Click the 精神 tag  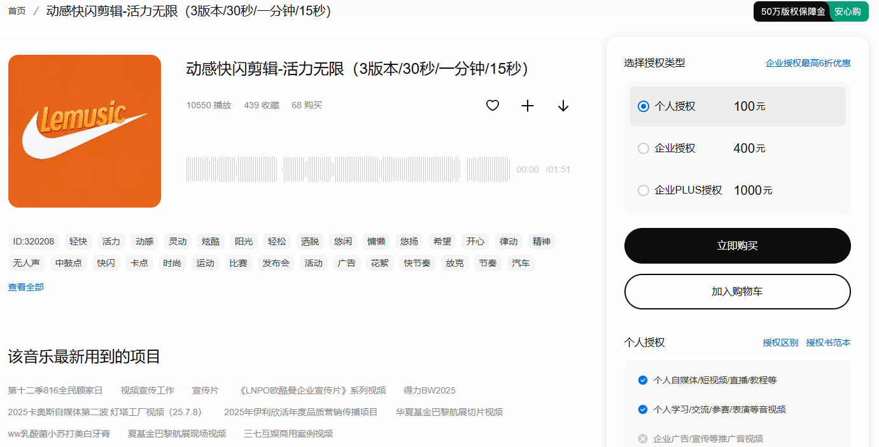pos(542,241)
